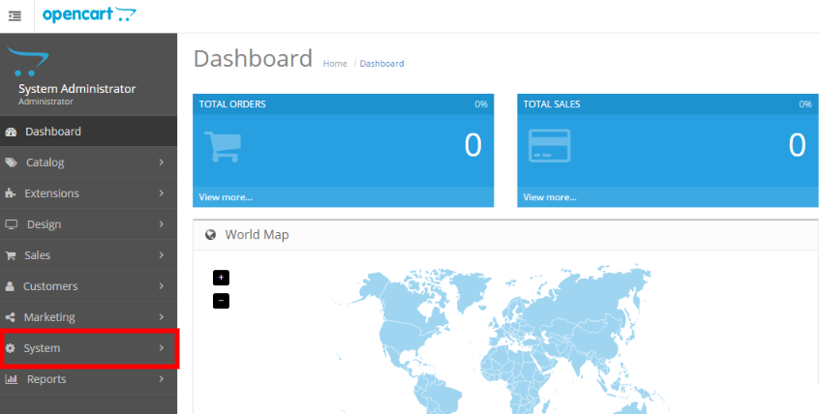Expand the Catalog menu chevron
The width and height of the screenshot is (819, 414).
point(162,163)
